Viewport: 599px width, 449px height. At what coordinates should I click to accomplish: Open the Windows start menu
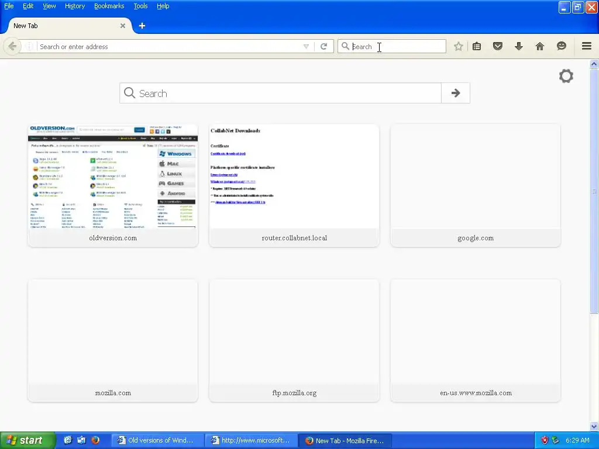(27, 440)
